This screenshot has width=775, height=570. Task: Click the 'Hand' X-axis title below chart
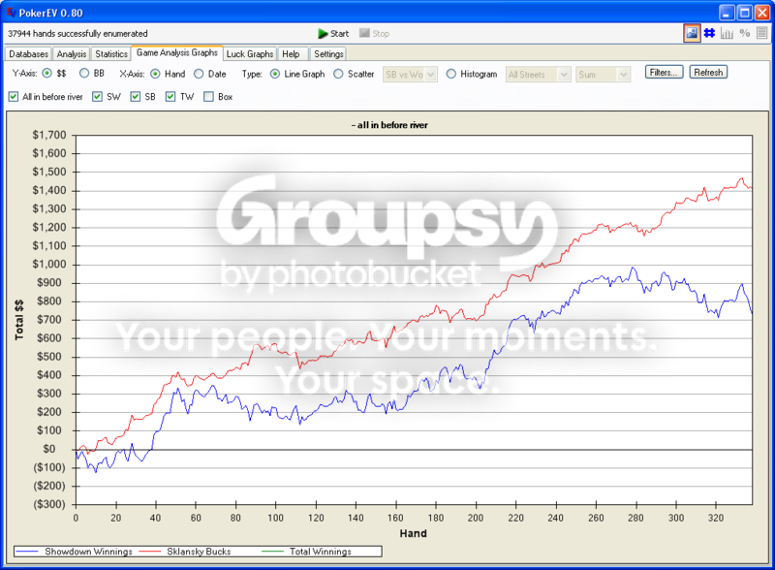click(x=414, y=533)
